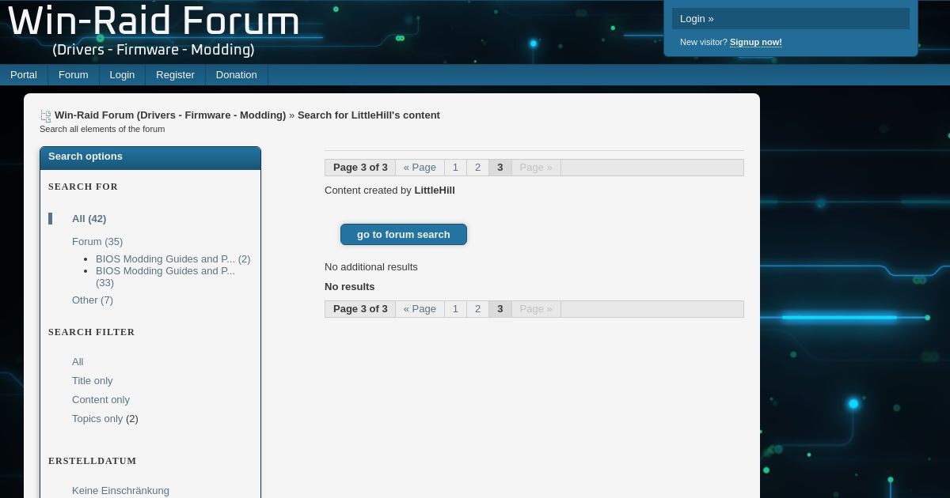950x498 pixels.
Task: Click Page 3 of 3 label at top
Action: [x=360, y=167]
